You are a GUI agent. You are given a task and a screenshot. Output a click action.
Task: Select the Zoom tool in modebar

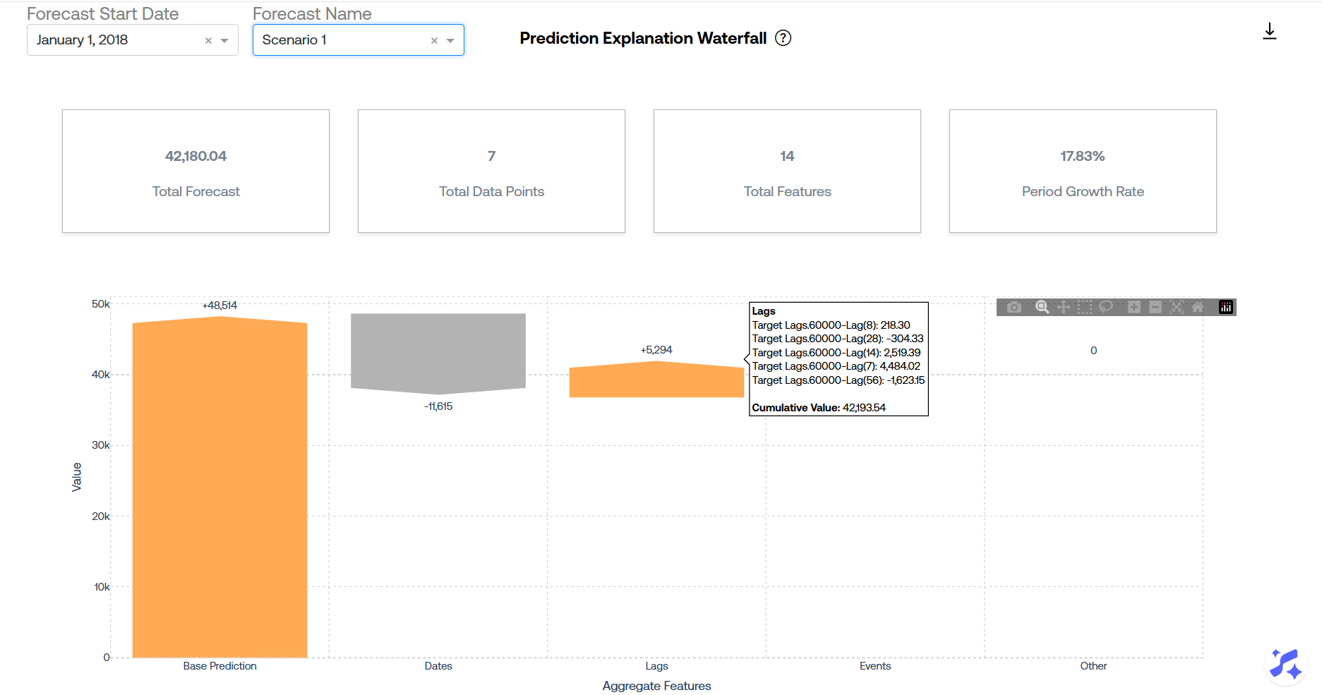coord(1042,307)
